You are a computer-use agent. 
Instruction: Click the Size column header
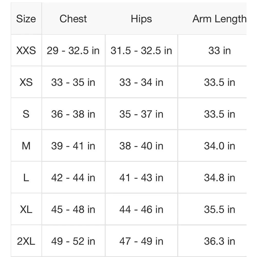26,19
